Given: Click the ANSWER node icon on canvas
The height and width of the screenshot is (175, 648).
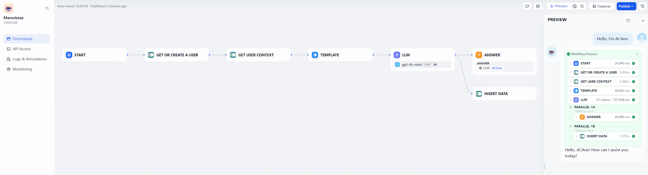Looking at the screenshot, I should (479, 55).
